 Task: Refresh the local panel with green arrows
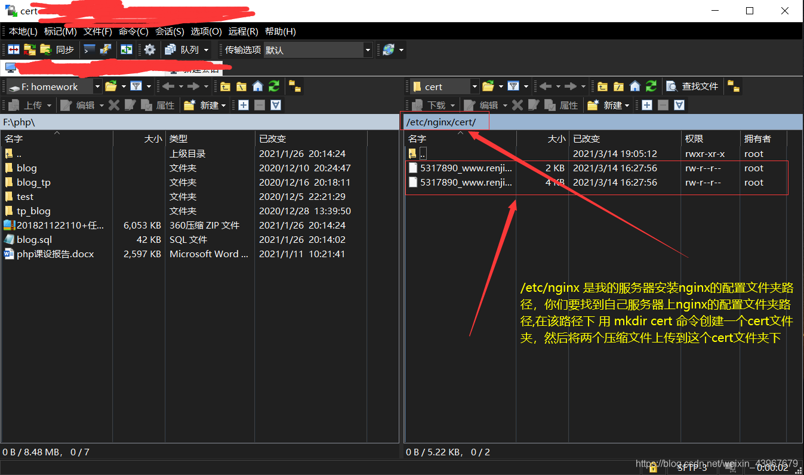point(274,87)
